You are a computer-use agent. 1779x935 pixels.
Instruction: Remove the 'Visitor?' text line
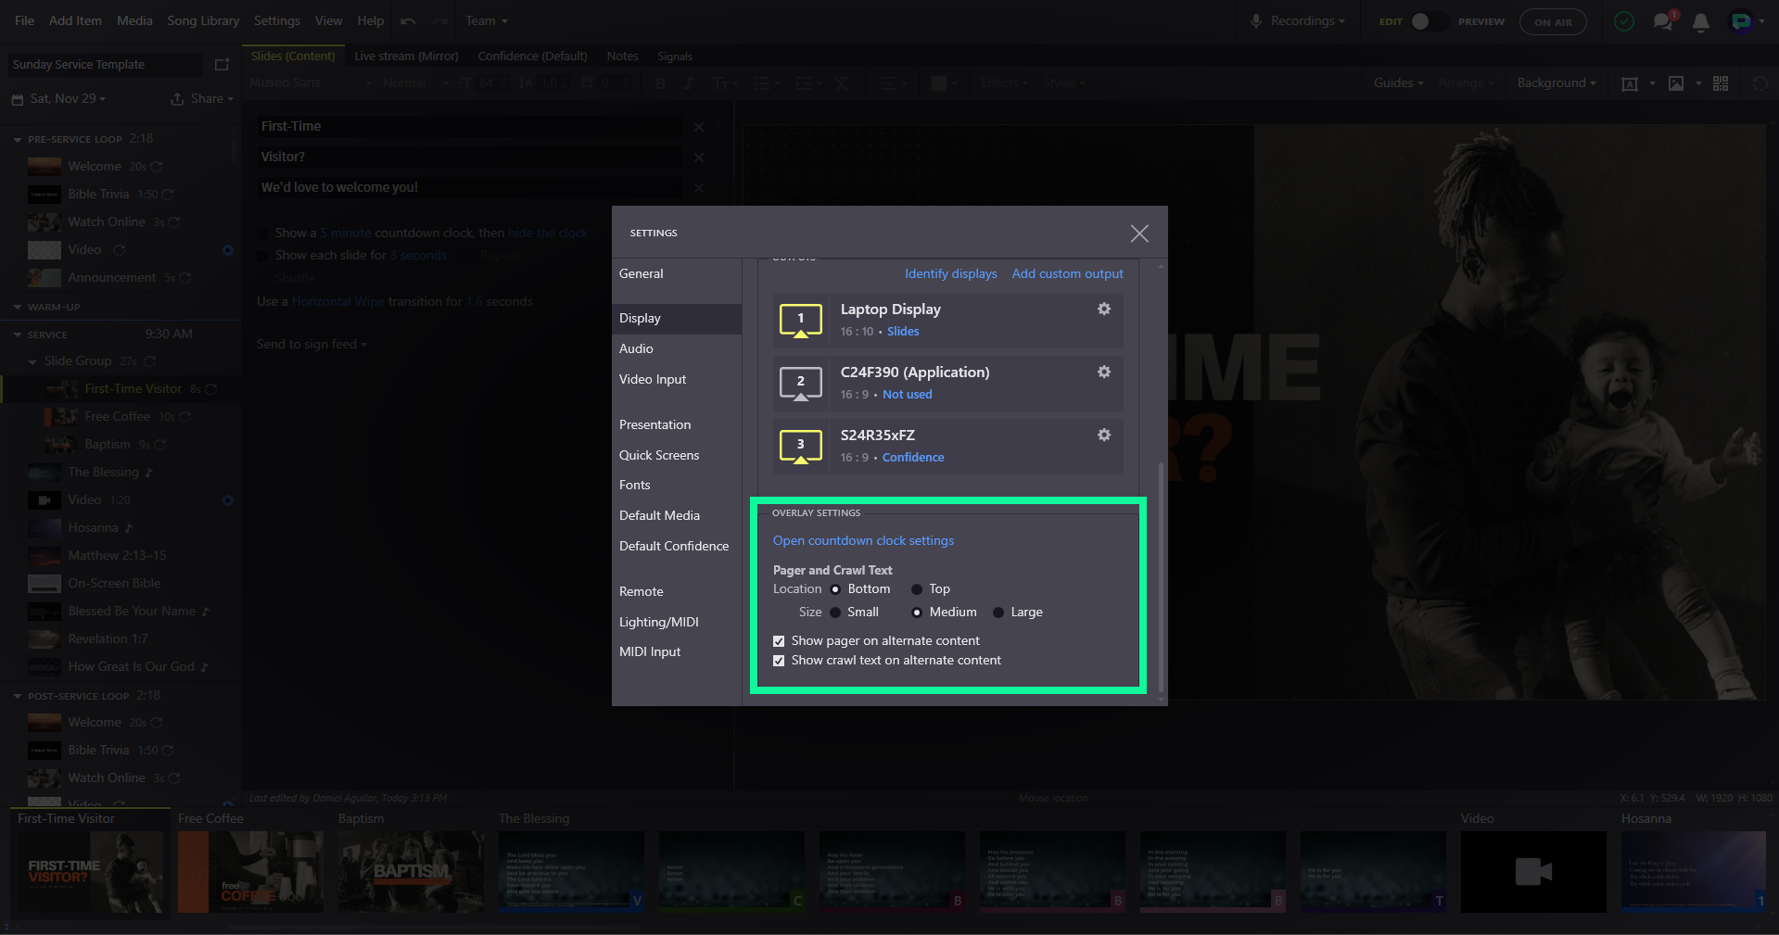(x=699, y=158)
